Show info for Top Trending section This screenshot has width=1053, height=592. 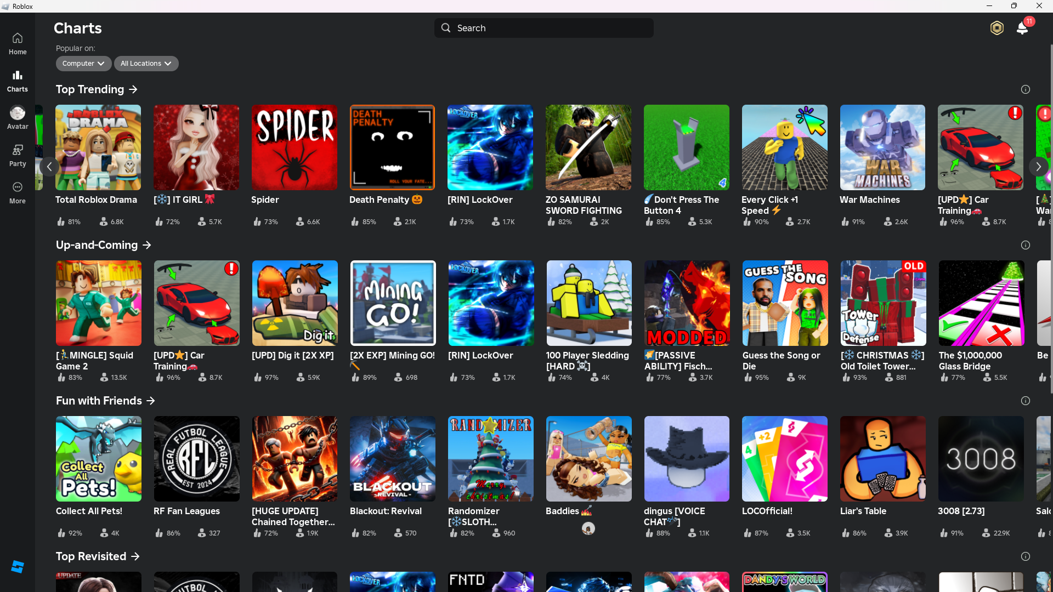1025,89
